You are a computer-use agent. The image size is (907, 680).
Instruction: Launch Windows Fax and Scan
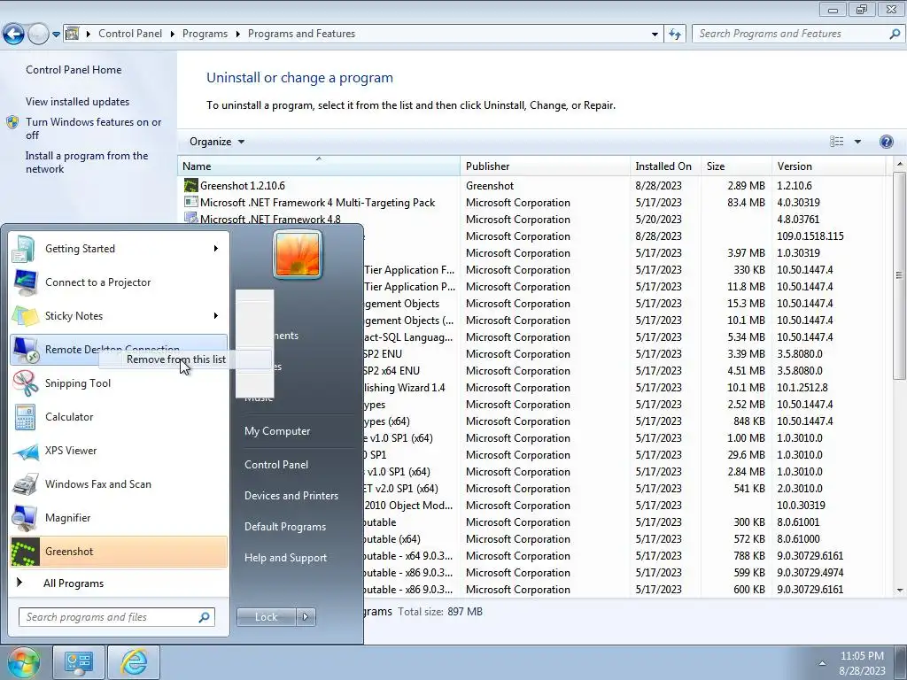[119, 484]
